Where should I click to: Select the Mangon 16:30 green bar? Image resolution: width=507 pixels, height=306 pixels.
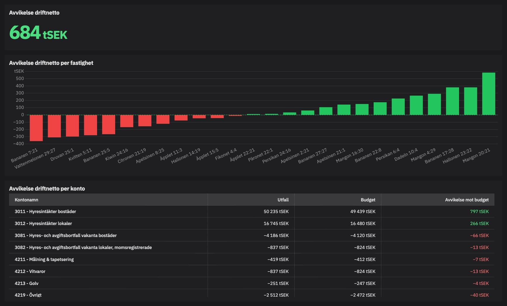[x=362, y=109]
